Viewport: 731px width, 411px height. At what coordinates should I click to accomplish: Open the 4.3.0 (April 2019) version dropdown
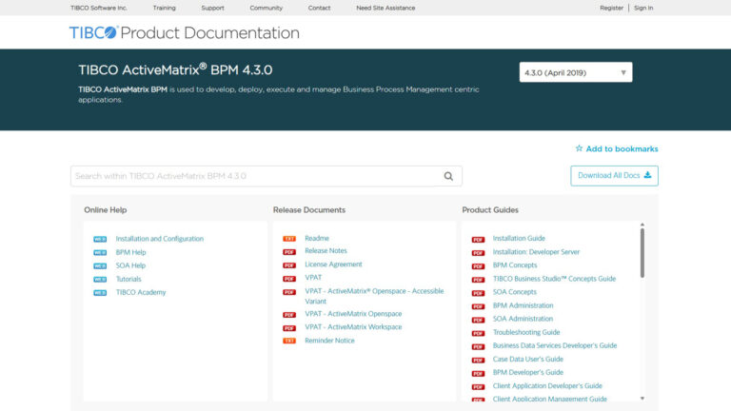[576, 72]
